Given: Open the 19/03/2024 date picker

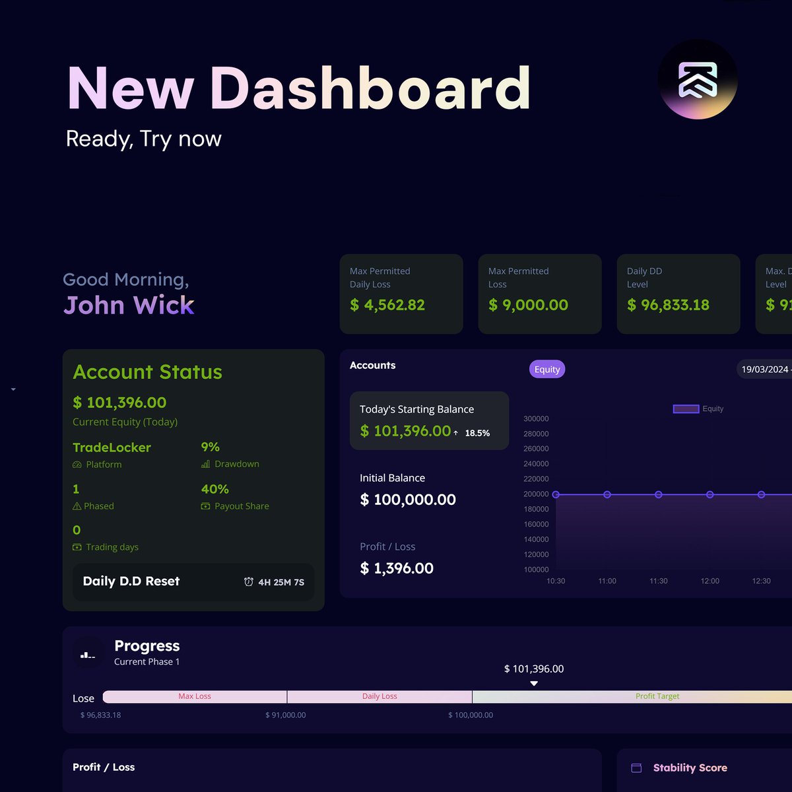Looking at the screenshot, I should tap(764, 369).
